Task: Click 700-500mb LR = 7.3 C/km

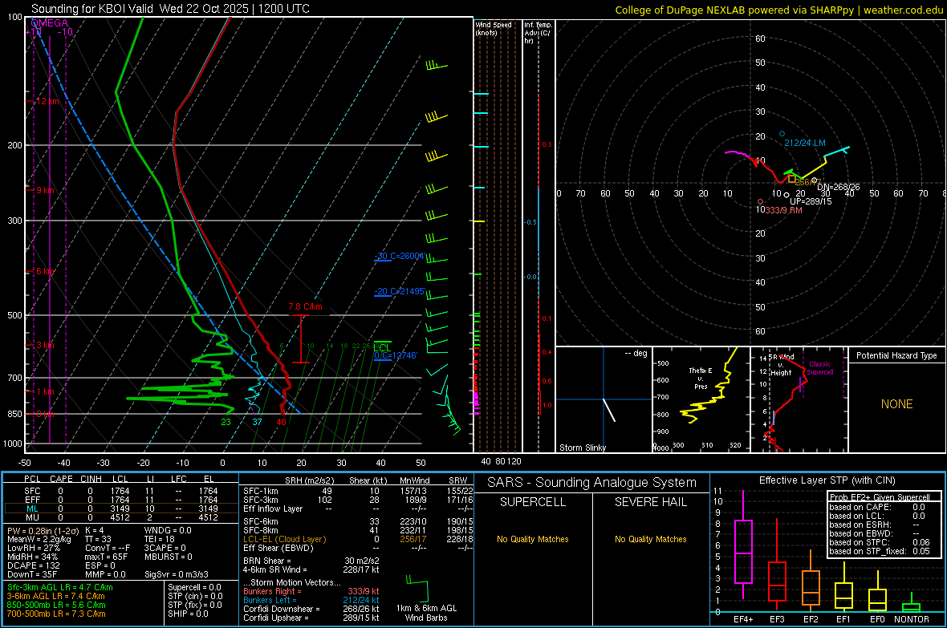Action: pos(56,614)
